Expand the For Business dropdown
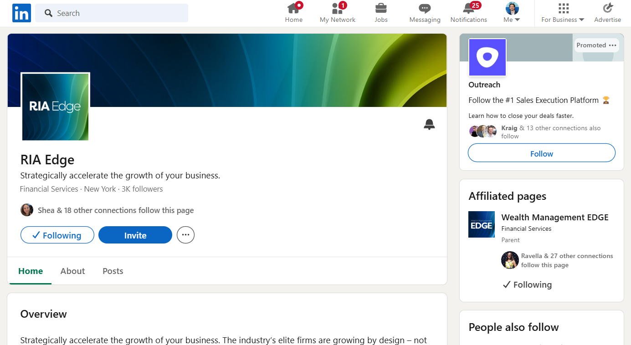The image size is (631, 345). coord(563,13)
